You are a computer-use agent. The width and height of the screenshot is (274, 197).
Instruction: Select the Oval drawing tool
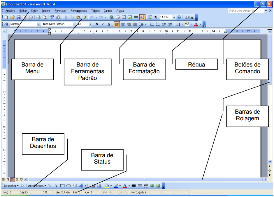tap(68, 186)
